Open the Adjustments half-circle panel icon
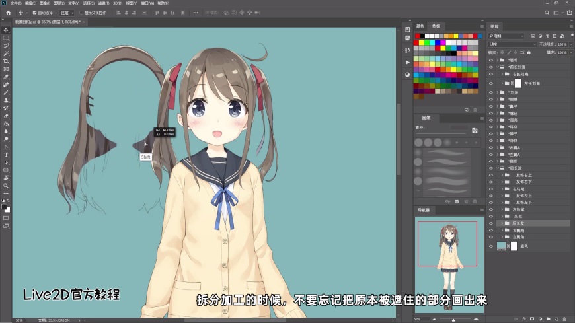This screenshot has width=575, height=323. tap(407, 75)
